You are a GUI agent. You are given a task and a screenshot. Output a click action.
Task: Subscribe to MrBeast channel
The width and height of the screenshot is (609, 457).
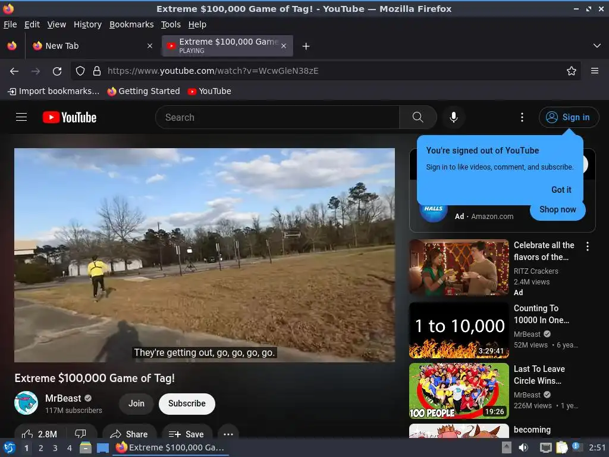click(187, 403)
